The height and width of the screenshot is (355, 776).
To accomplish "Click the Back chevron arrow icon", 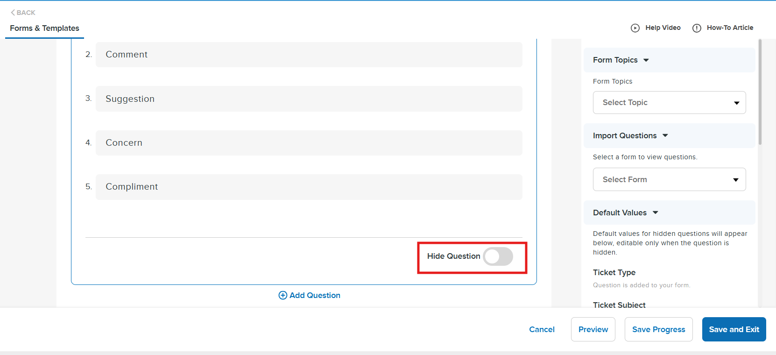I will [x=13, y=13].
